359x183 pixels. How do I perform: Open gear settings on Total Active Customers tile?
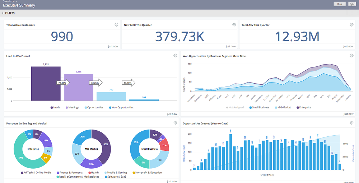point(116,25)
